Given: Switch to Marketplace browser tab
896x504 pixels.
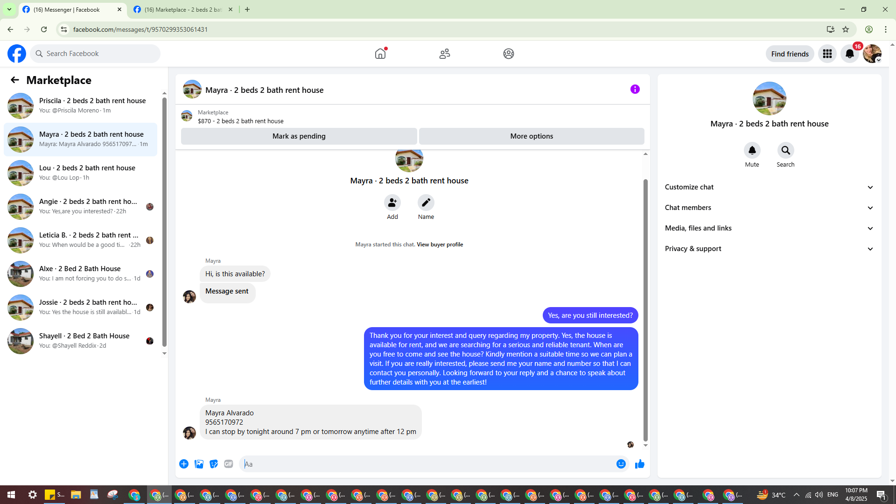Looking at the screenshot, I should point(183,9).
